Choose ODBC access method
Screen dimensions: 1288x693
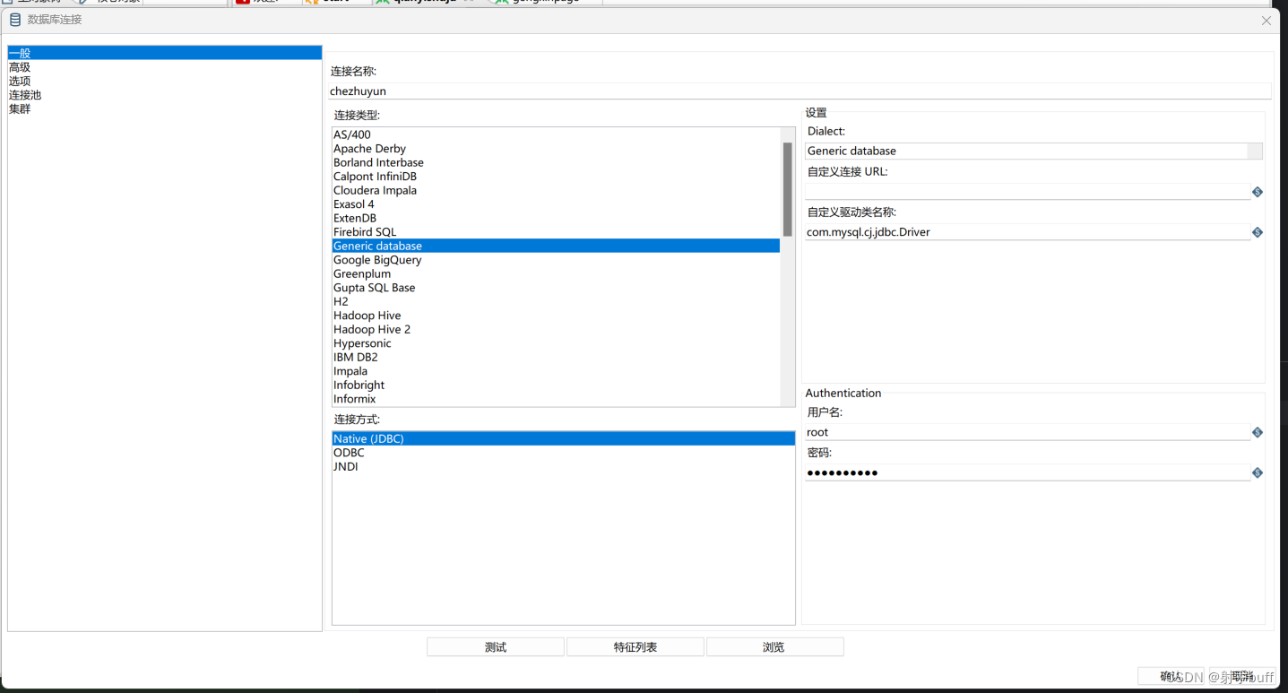(564, 453)
